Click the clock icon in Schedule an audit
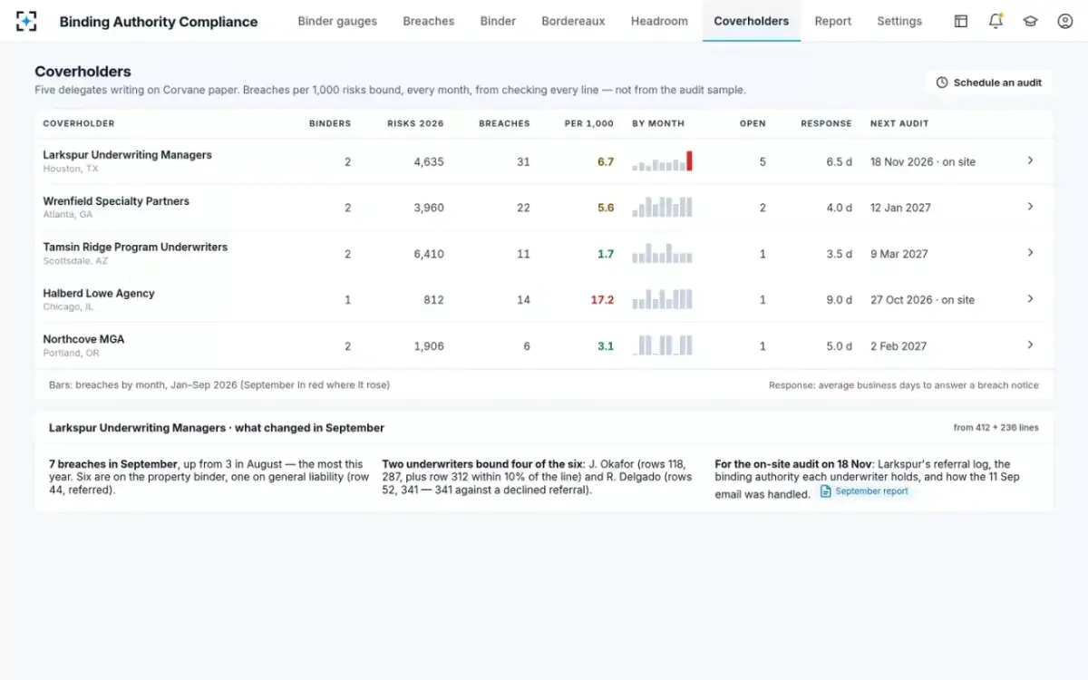Viewport: 1088px width, 680px height. tap(942, 83)
